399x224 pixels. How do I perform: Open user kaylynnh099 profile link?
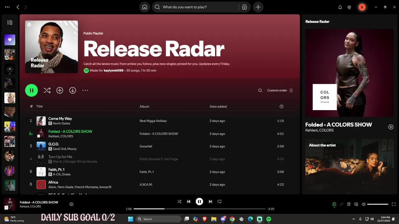click(113, 71)
